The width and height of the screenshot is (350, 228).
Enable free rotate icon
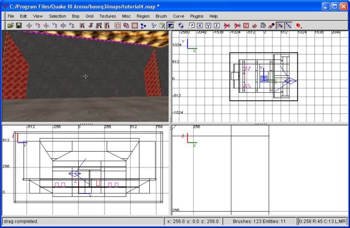coord(191,26)
